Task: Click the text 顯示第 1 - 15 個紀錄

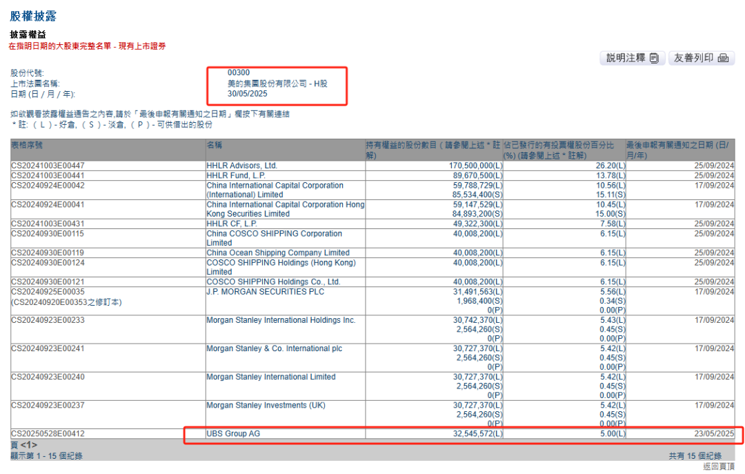Action: pos(47,456)
